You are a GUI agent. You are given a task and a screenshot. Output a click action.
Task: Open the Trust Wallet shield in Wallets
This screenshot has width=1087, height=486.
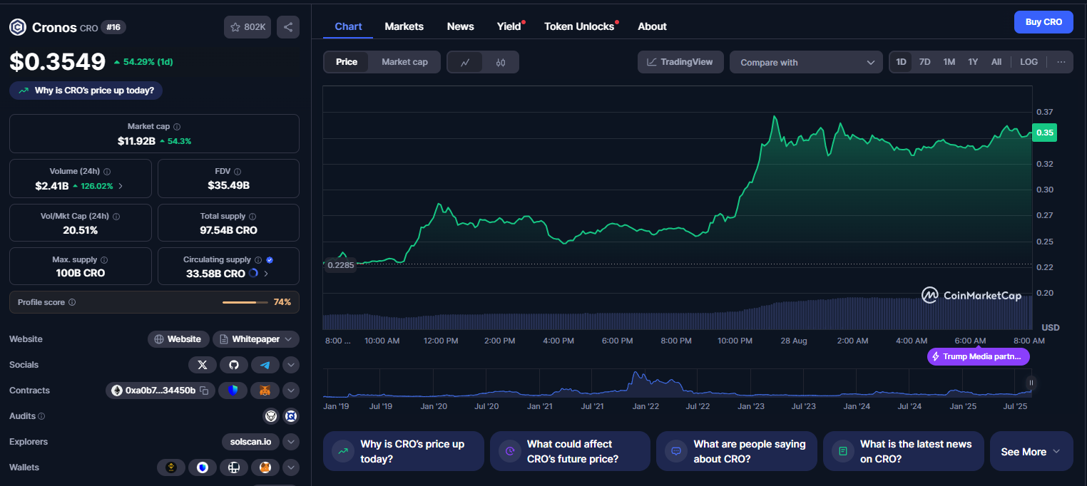point(203,467)
